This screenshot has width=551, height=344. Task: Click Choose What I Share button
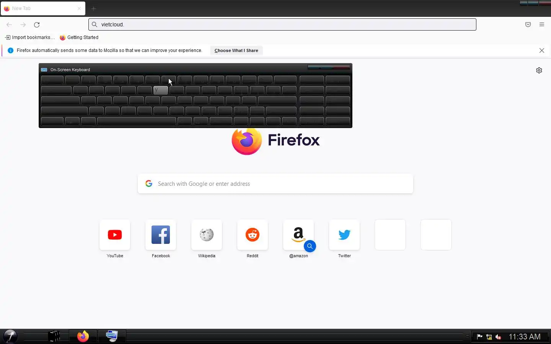(x=236, y=50)
